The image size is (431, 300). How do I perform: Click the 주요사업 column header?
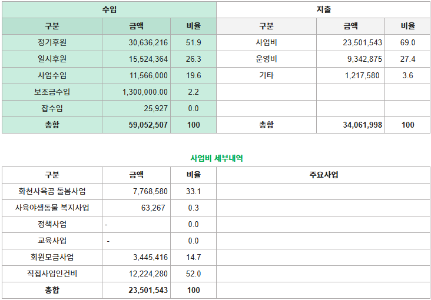pos(323,175)
